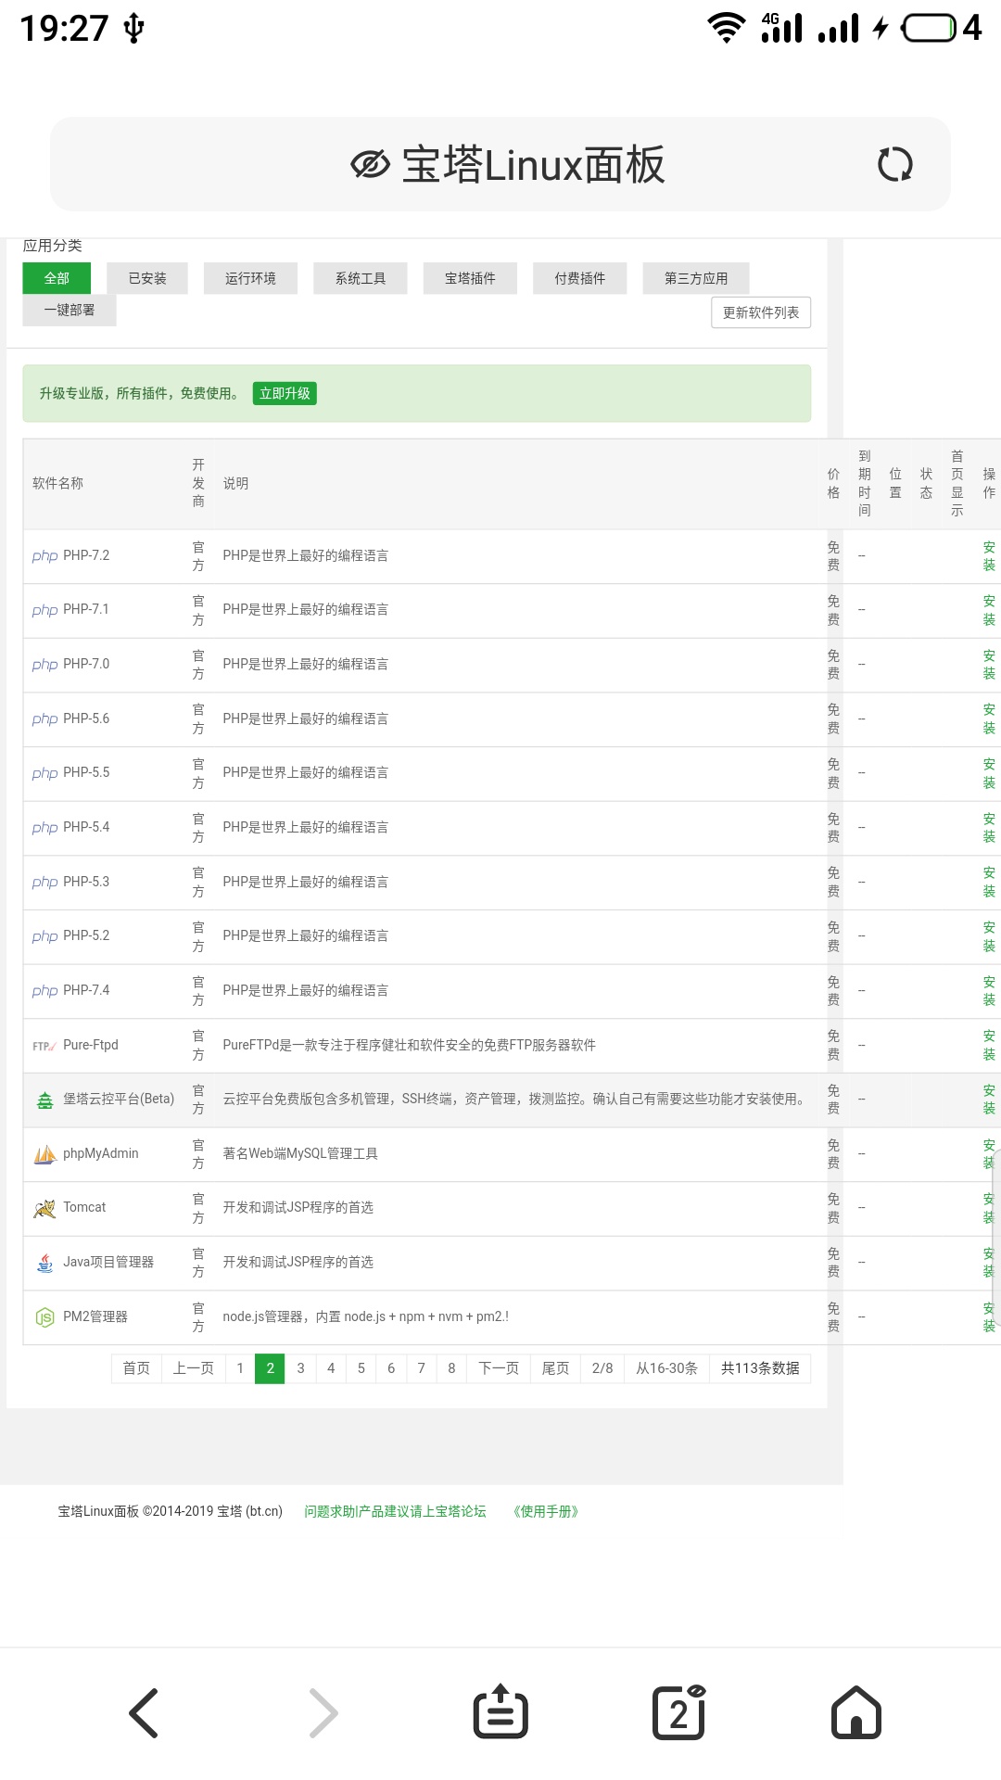1001x1780 pixels.
Task: Switch to 宝塔插件 category
Action: click(x=470, y=278)
